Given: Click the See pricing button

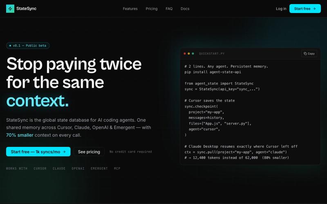Looking at the screenshot, I should click(89, 152).
